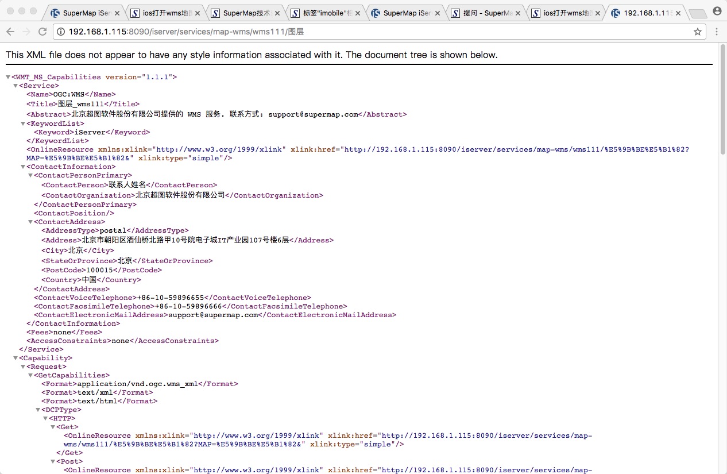Collapse the ContactAddress element

(30, 222)
